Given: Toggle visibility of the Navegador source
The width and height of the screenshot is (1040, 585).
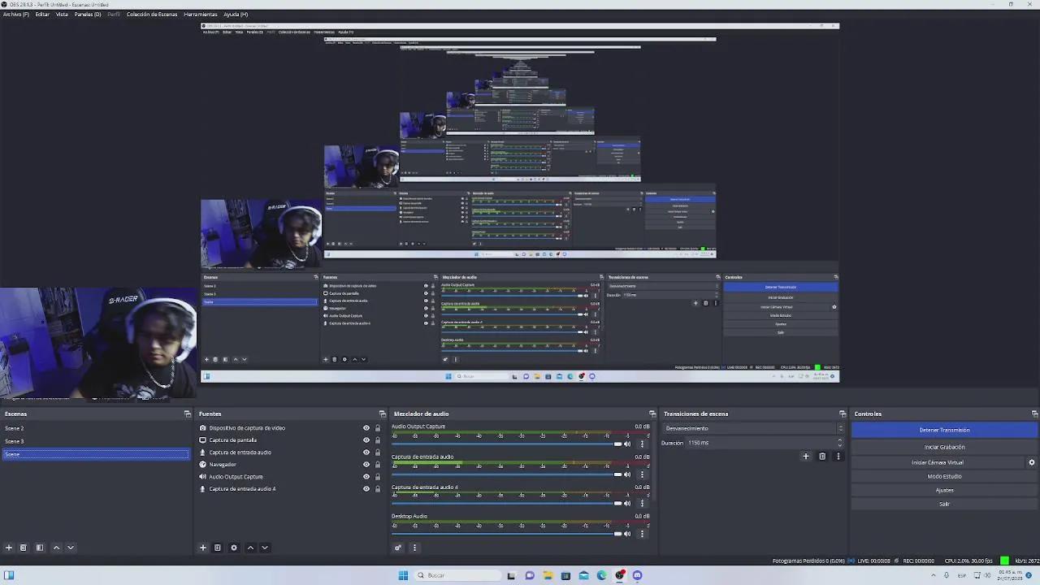Looking at the screenshot, I should (x=366, y=465).
